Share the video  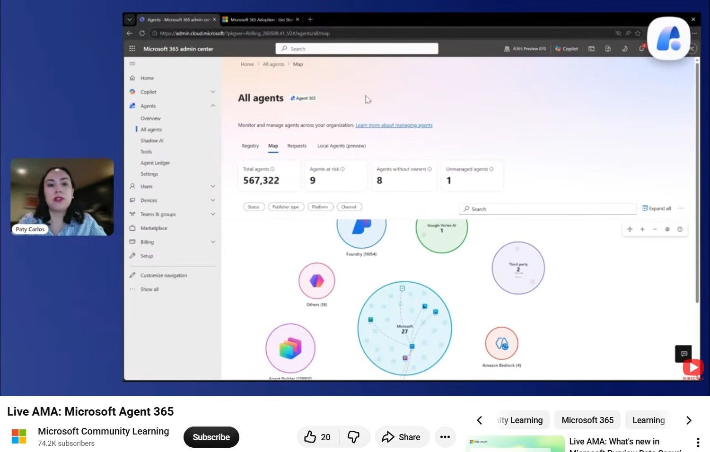[402, 437]
